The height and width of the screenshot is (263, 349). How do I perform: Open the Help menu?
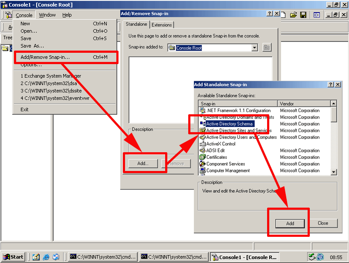tap(67, 15)
